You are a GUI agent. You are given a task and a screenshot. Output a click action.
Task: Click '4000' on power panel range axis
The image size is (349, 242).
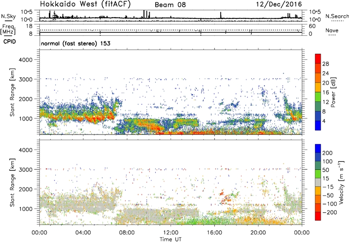[x=26, y=60]
